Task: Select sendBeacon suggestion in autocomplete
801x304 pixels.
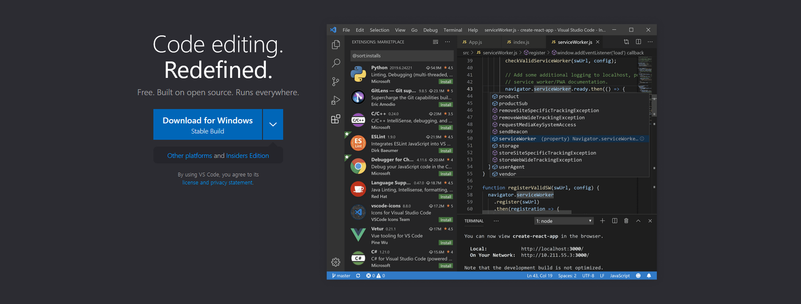Action: [x=569, y=131]
